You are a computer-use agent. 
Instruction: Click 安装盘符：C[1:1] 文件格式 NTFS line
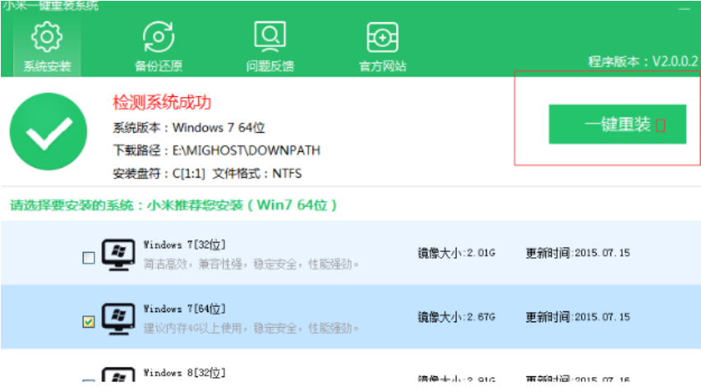[x=207, y=173]
